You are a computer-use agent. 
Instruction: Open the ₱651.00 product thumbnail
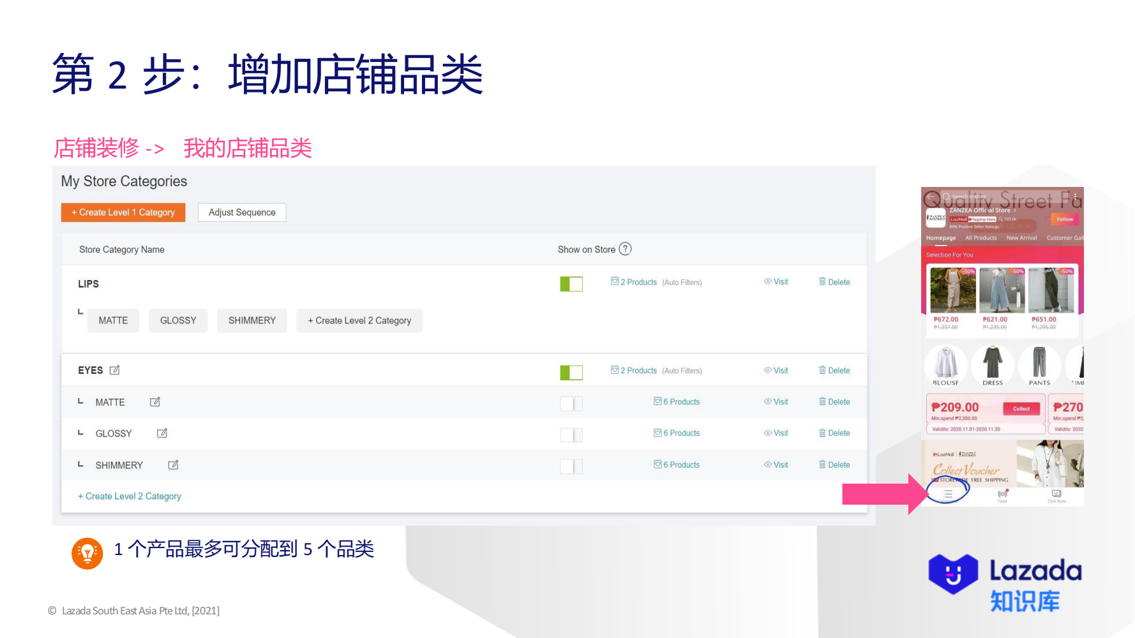[x=1051, y=290]
